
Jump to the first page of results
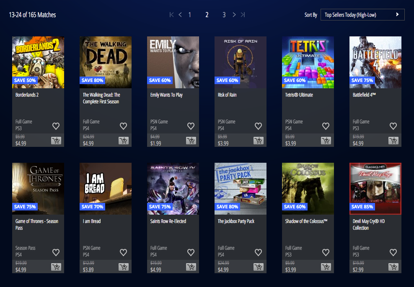pyautogui.click(x=172, y=15)
